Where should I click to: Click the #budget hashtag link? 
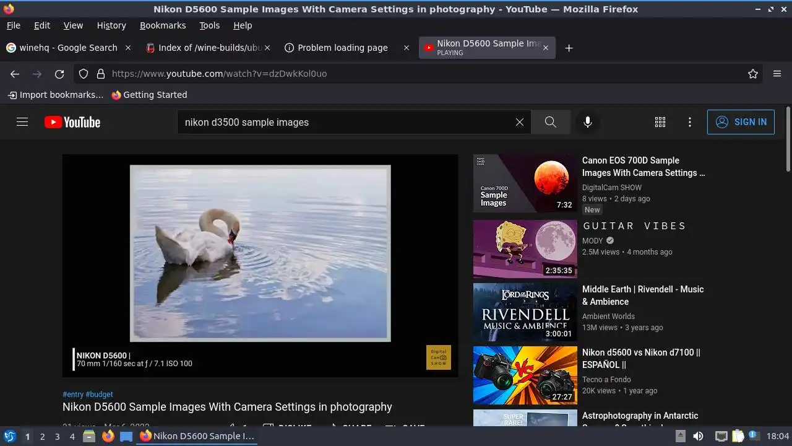(100, 394)
